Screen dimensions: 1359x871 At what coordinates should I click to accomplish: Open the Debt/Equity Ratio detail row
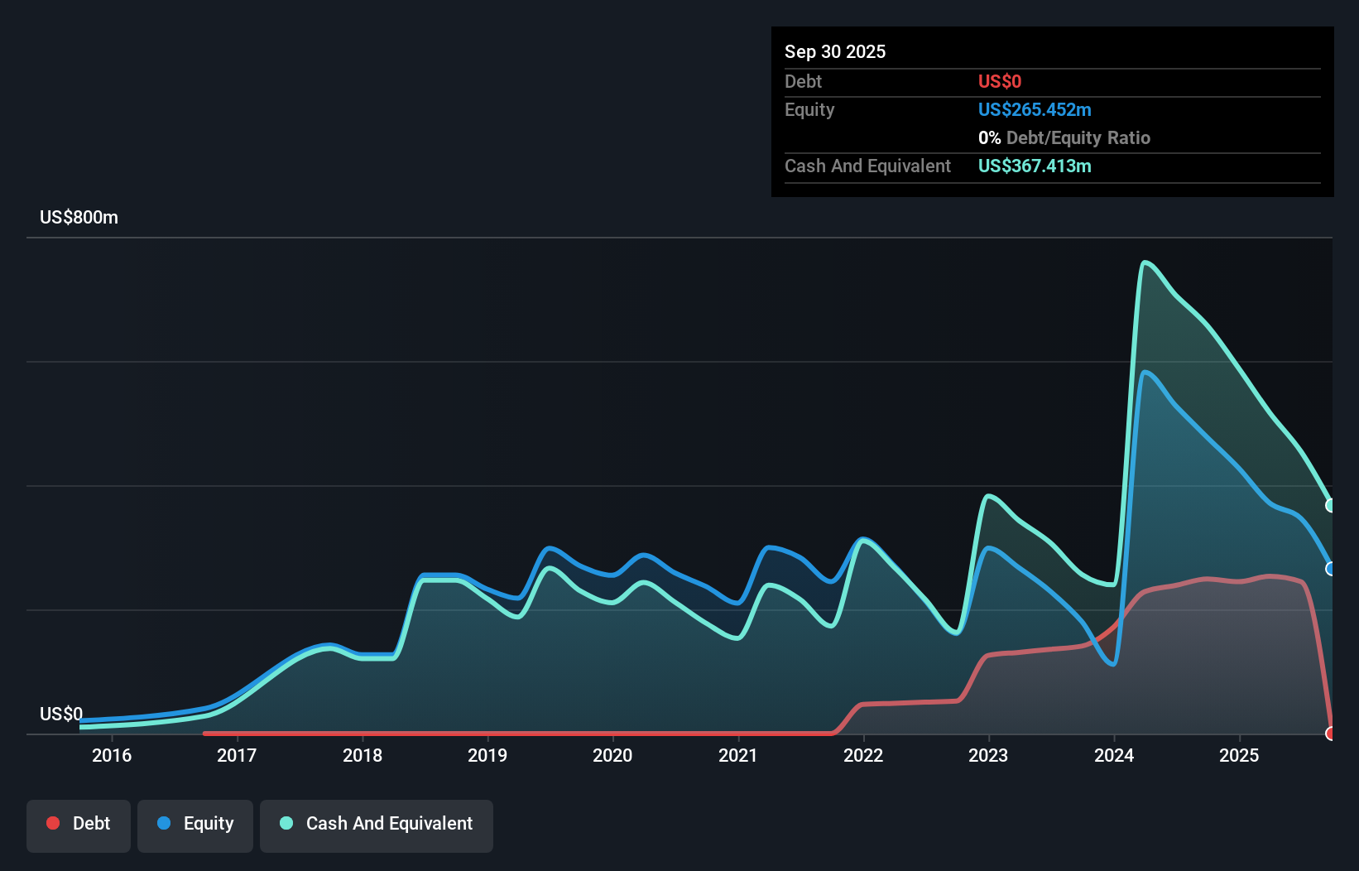click(1064, 137)
